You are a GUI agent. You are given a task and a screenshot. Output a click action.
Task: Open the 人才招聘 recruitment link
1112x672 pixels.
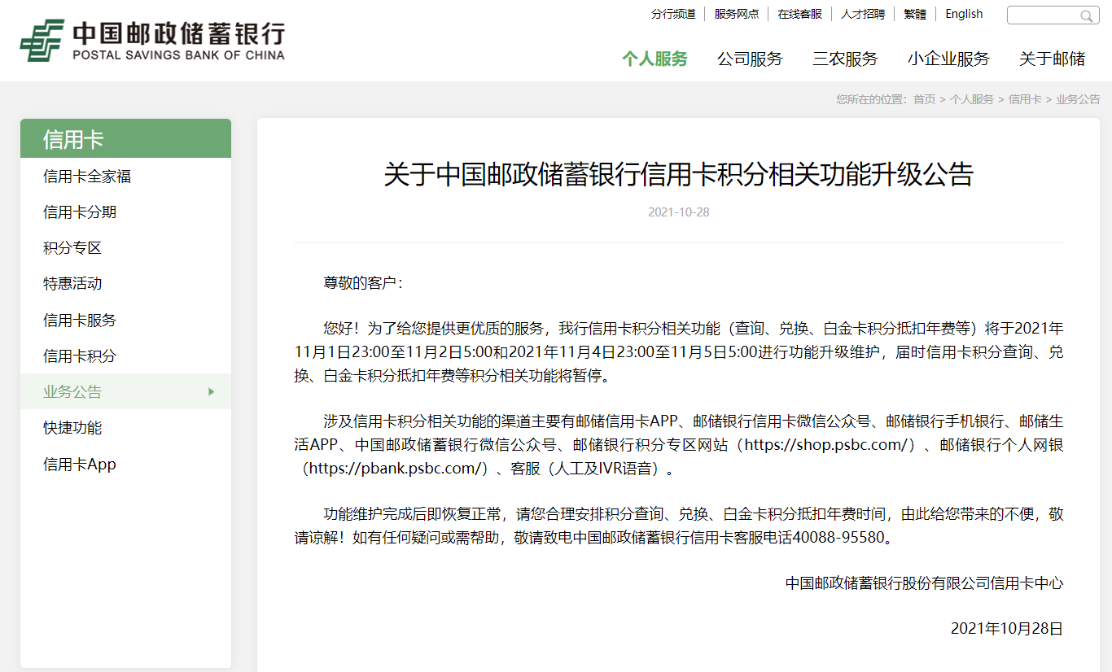tap(863, 14)
